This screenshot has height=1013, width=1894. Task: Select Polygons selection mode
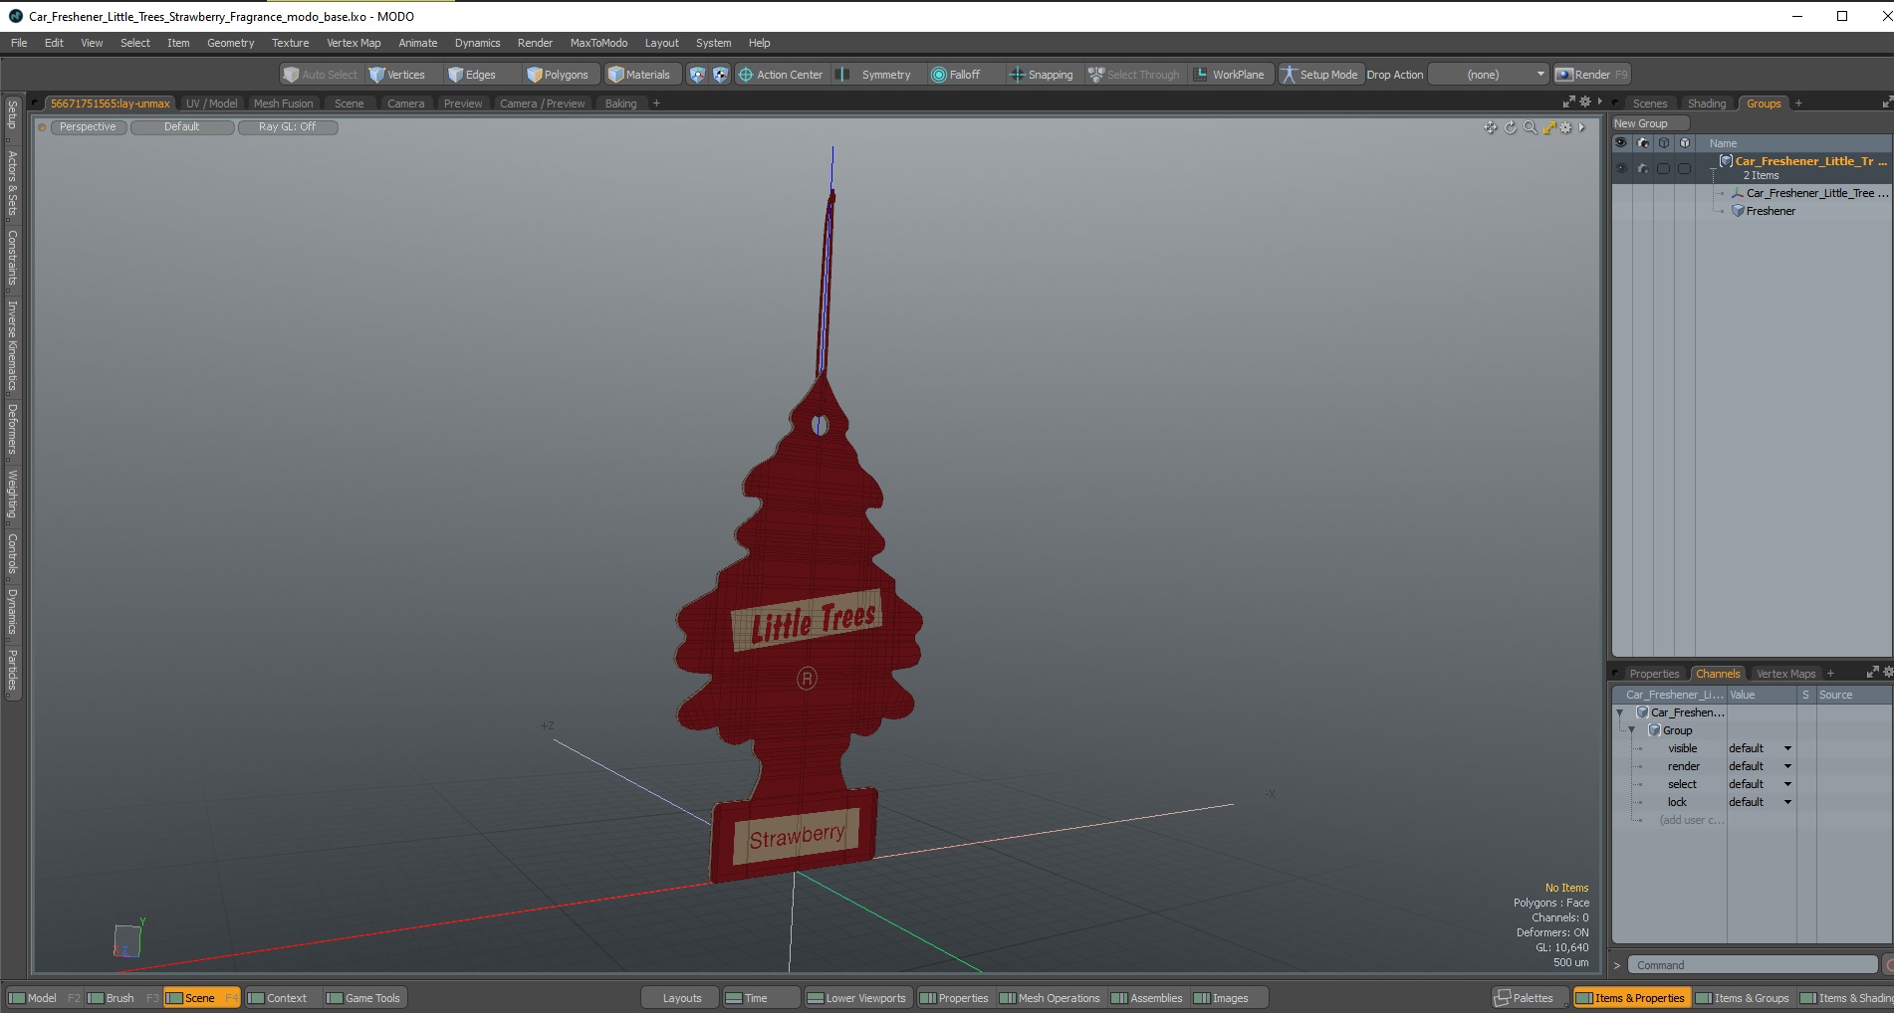pyautogui.click(x=559, y=75)
